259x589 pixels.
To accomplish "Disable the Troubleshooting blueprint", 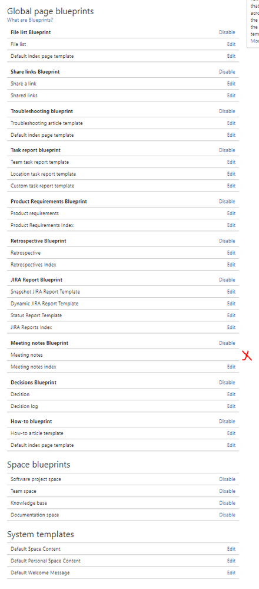I will coord(227,111).
